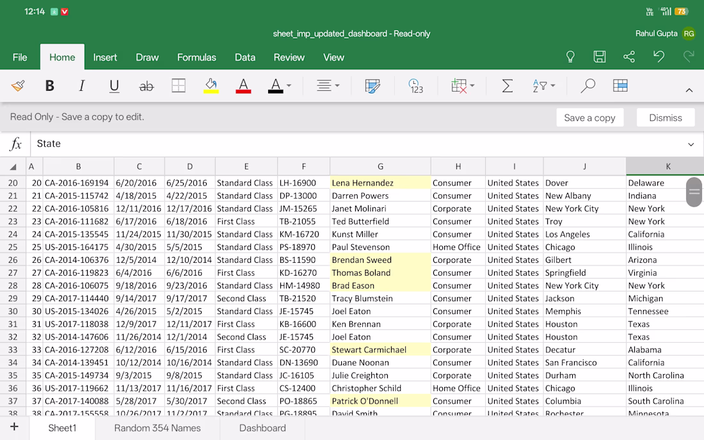Select cell CA-2016-169194
This screenshot has width=704, height=440.
point(78,183)
